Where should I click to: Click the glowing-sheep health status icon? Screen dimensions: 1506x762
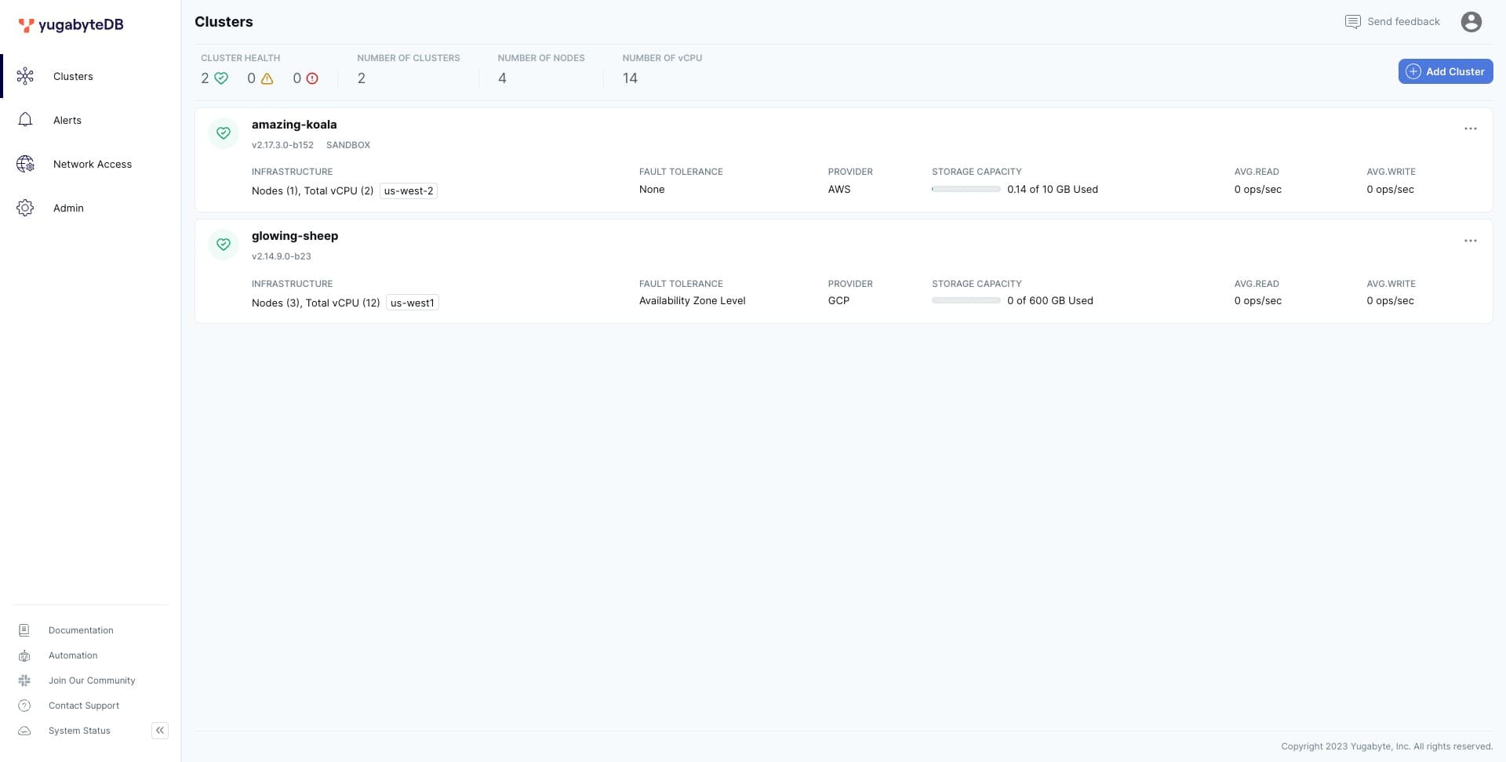pyautogui.click(x=224, y=245)
